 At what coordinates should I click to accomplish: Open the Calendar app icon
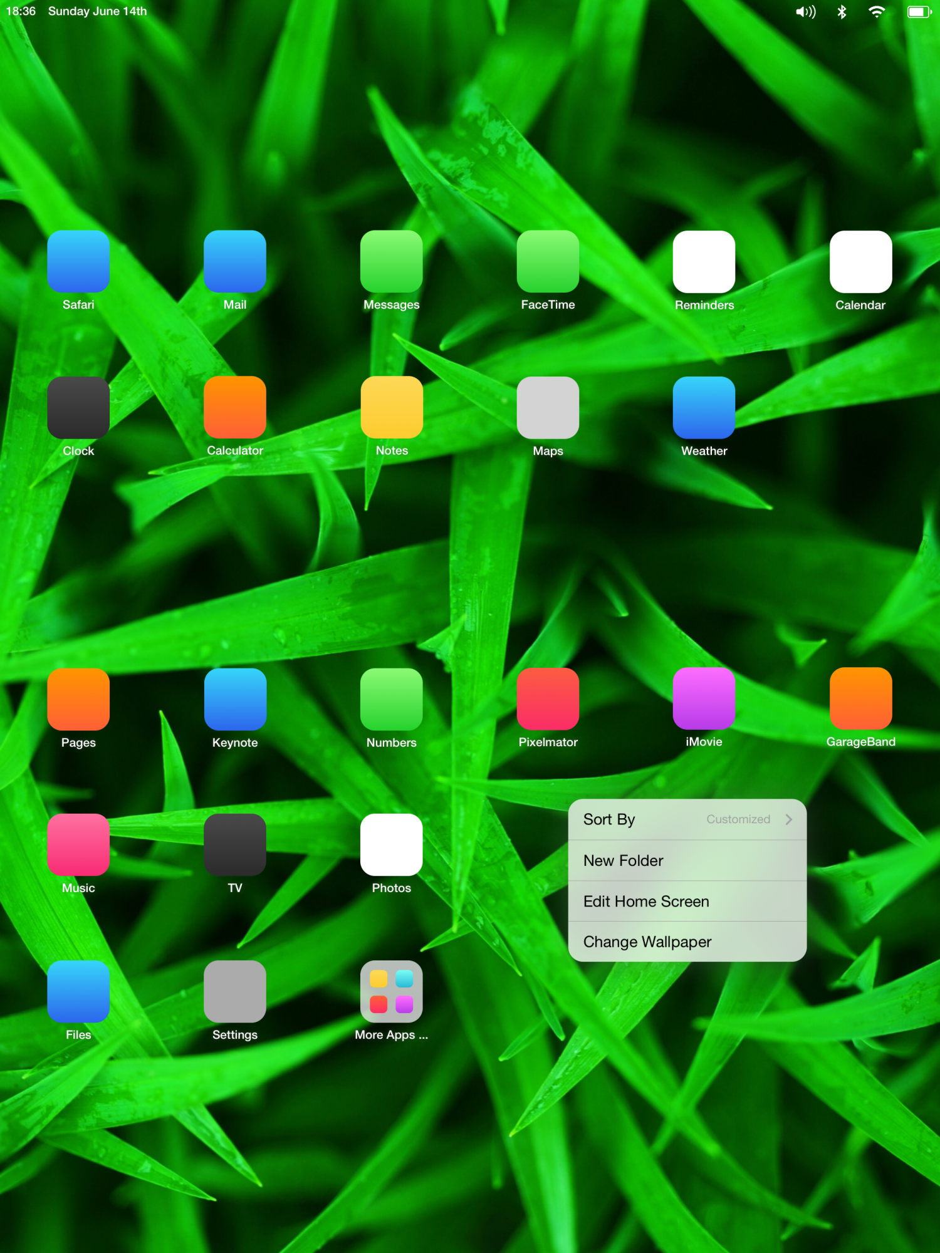click(x=861, y=262)
